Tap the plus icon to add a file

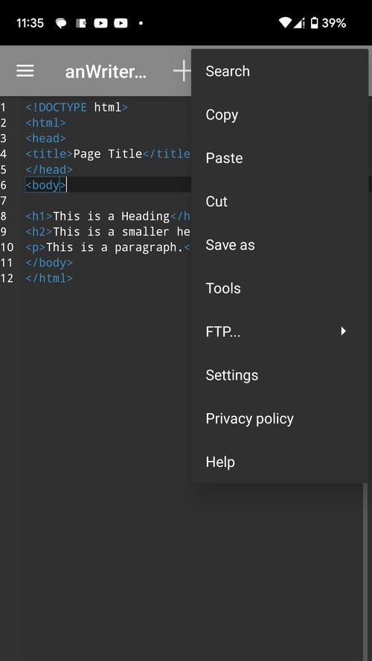click(x=182, y=71)
